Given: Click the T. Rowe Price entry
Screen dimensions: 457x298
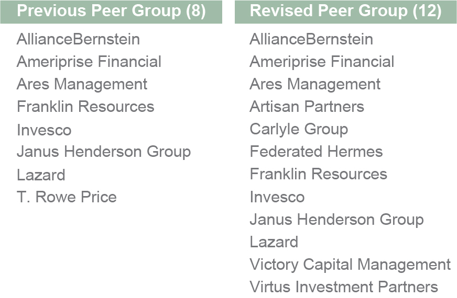Looking at the screenshot, I should click(67, 197).
